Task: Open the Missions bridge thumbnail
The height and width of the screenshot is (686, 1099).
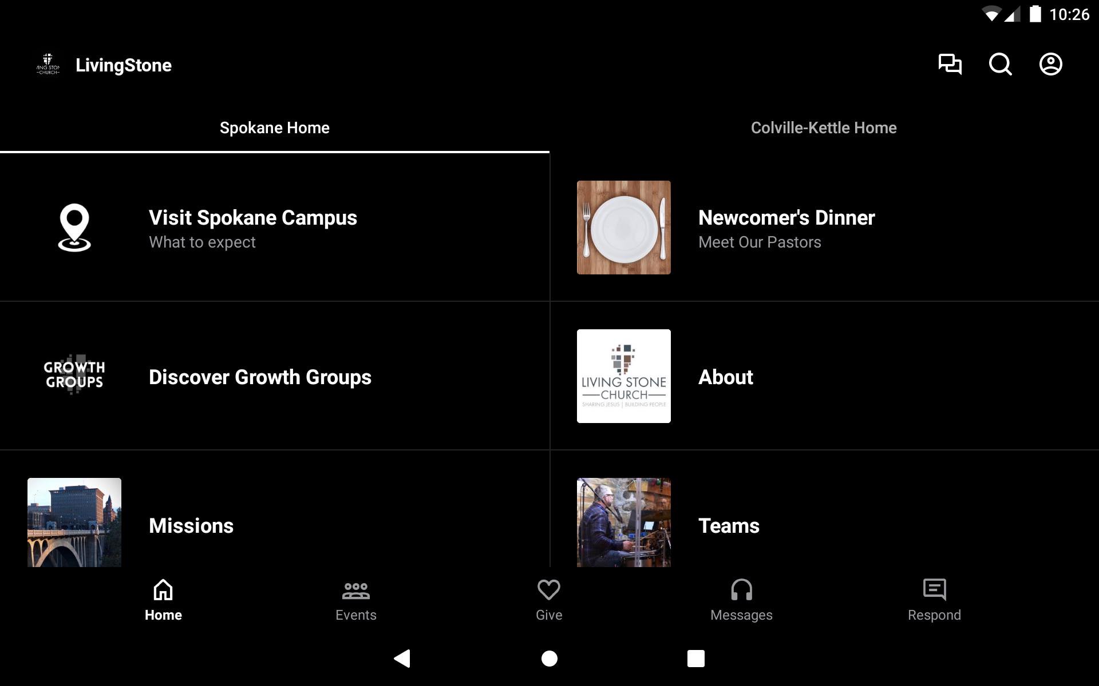Action: [x=74, y=522]
